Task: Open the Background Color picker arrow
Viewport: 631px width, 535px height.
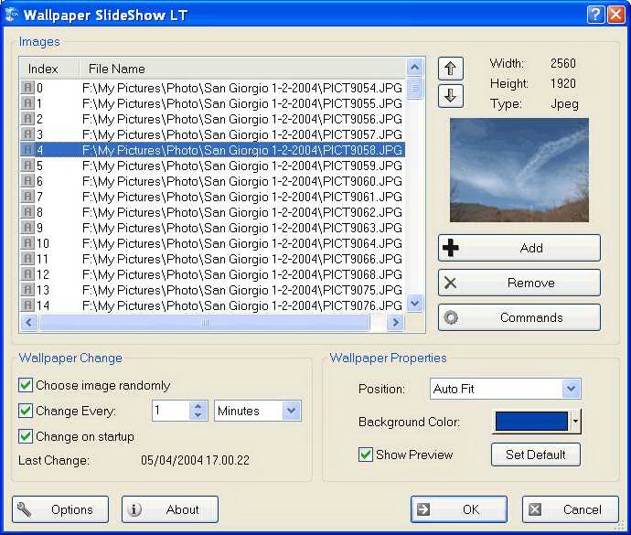Action: pyautogui.click(x=576, y=422)
